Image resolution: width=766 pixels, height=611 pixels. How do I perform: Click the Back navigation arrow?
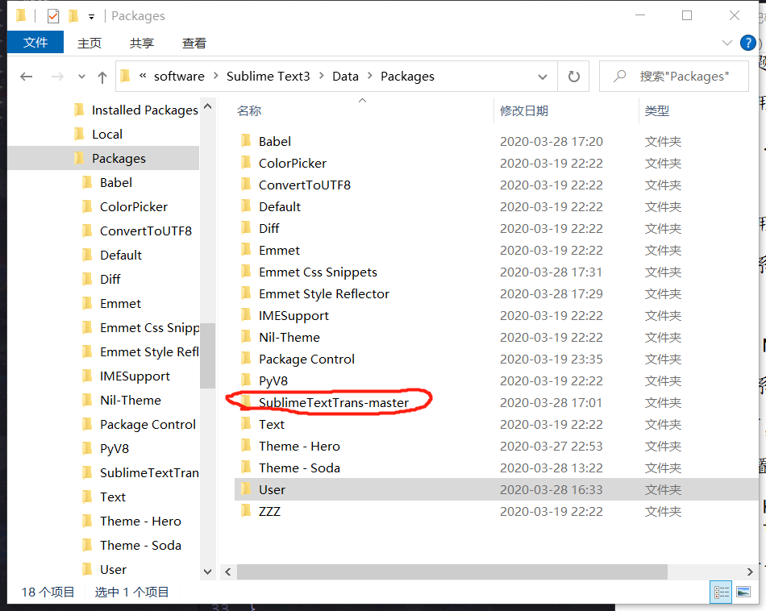(27, 77)
